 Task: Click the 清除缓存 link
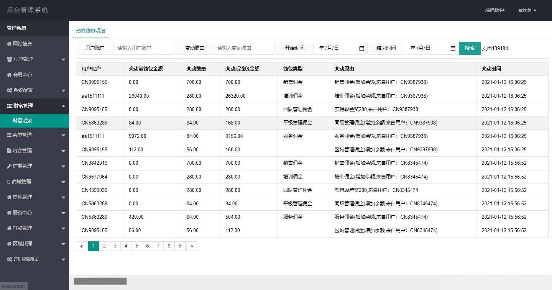(x=495, y=10)
